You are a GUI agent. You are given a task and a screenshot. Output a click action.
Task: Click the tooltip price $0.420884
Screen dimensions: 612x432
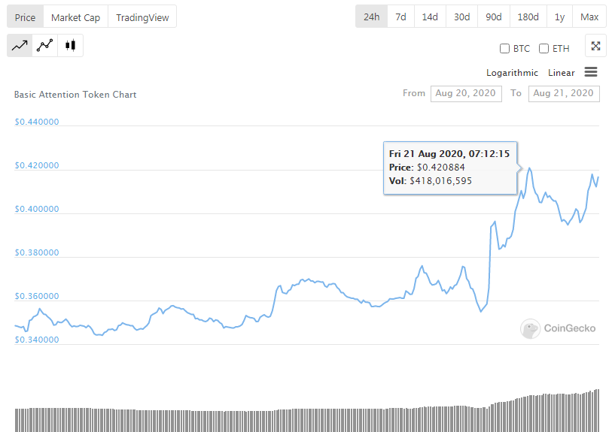pos(441,168)
